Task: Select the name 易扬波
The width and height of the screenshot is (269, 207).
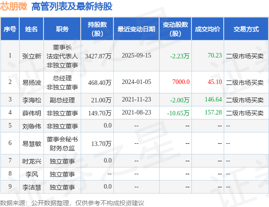Action: [32, 83]
